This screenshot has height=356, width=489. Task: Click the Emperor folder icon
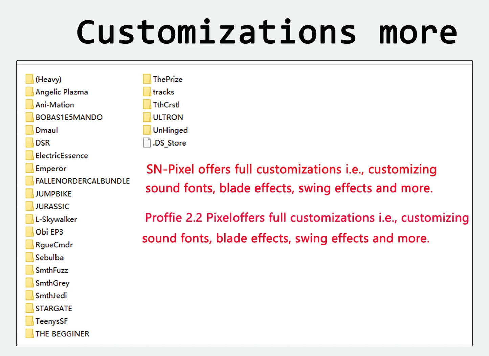pos(29,168)
